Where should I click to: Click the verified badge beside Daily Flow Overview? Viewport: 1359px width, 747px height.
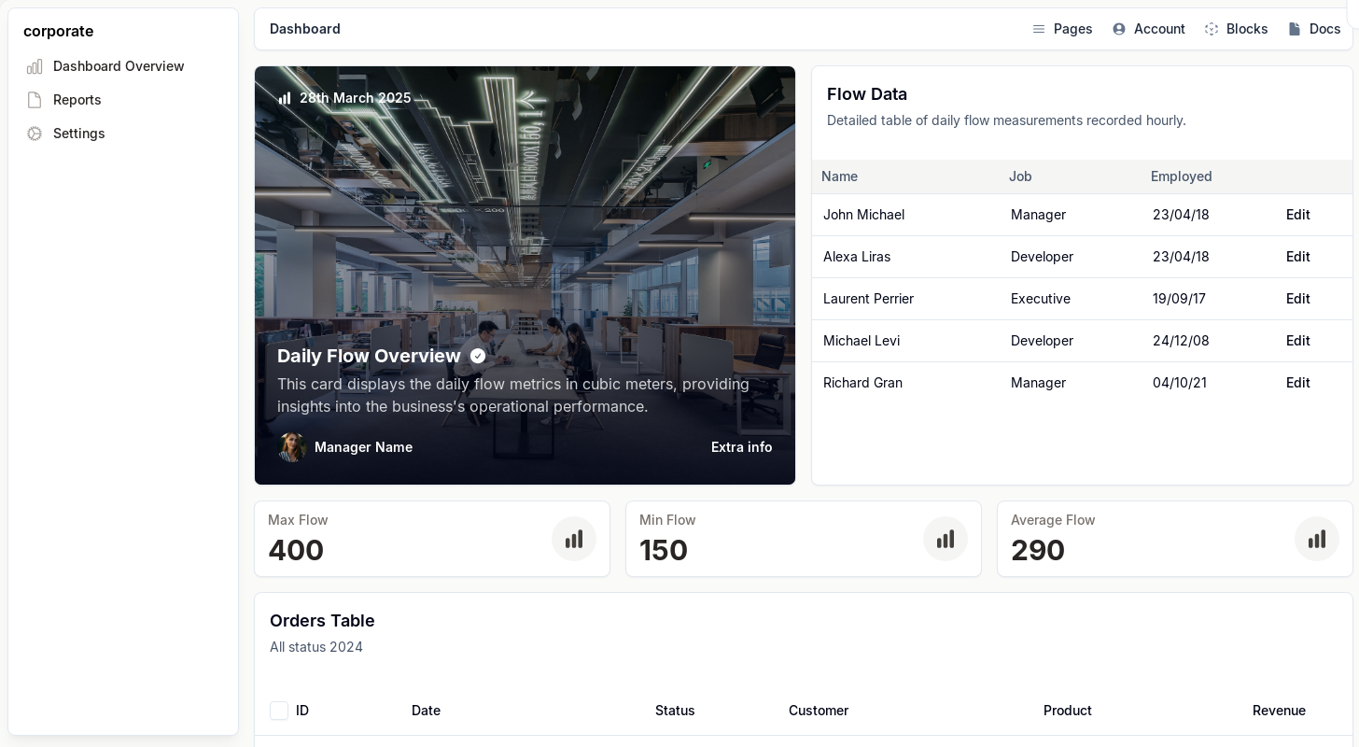pos(478,356)
